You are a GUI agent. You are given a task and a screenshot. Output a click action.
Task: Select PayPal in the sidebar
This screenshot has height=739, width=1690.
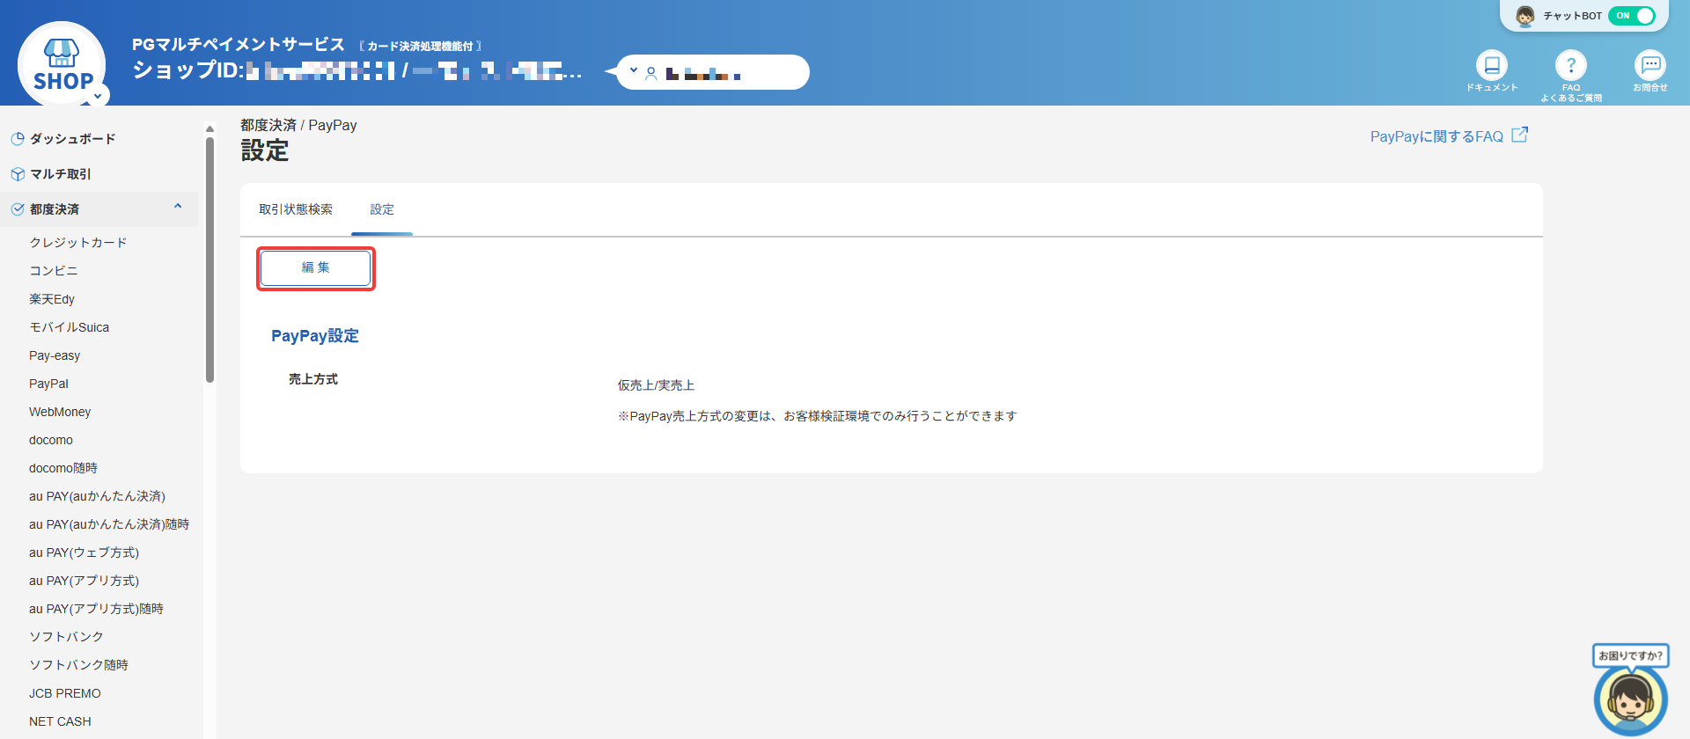48,384
